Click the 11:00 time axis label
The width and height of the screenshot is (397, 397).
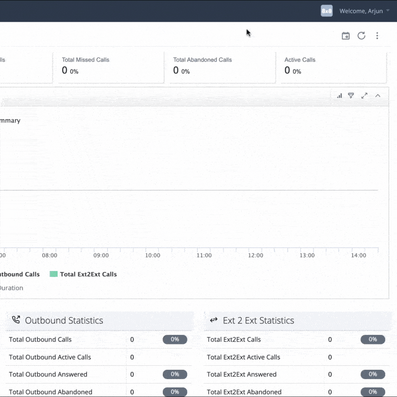point(204,255)
